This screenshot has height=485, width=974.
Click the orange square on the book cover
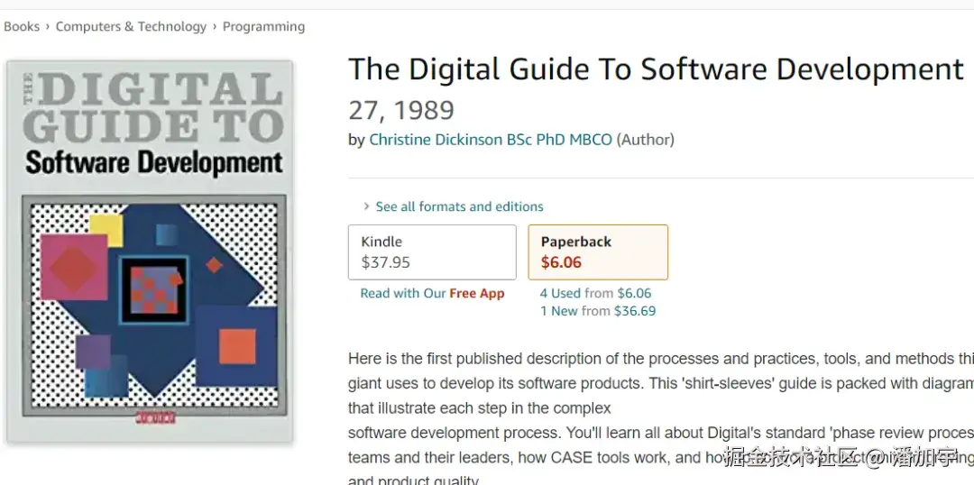[x=237, y=346]
